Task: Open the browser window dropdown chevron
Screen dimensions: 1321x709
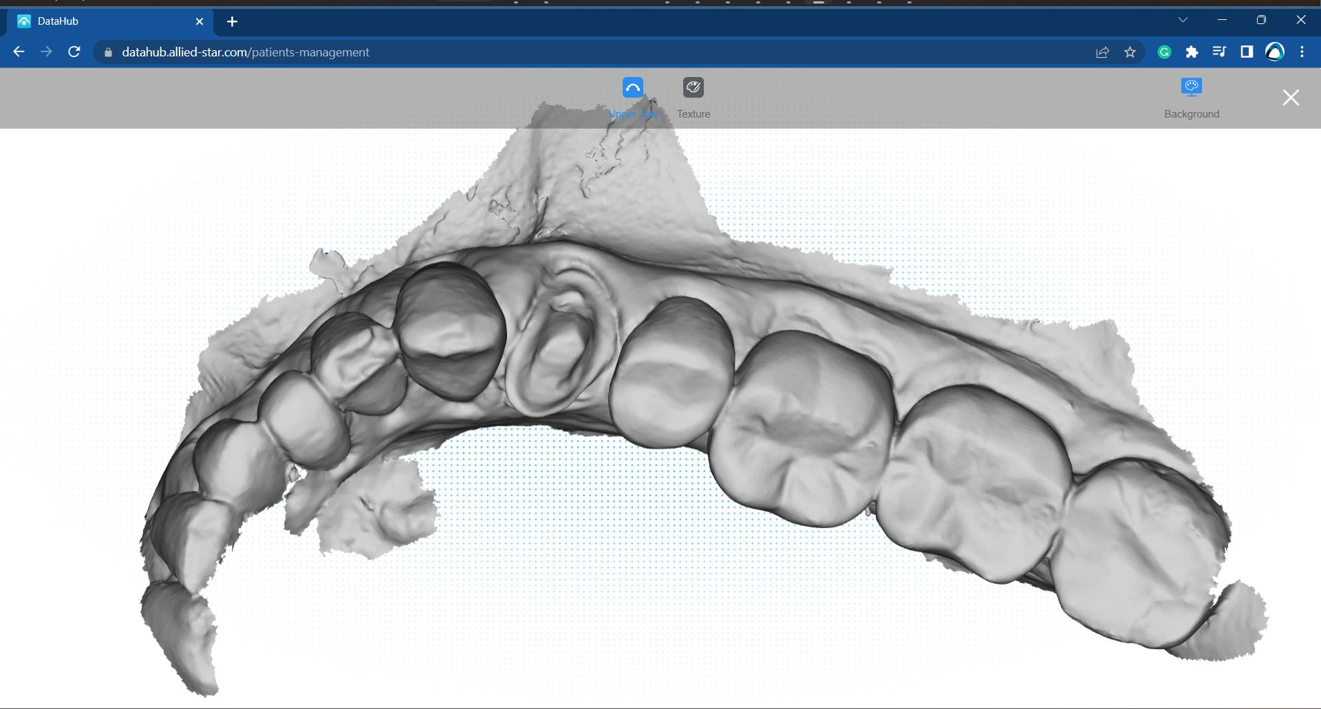Action: (1182, 19)
